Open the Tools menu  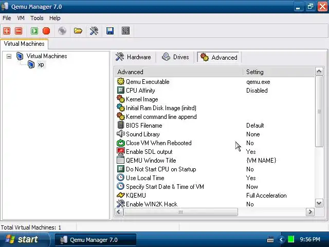(x=37, y=18)
